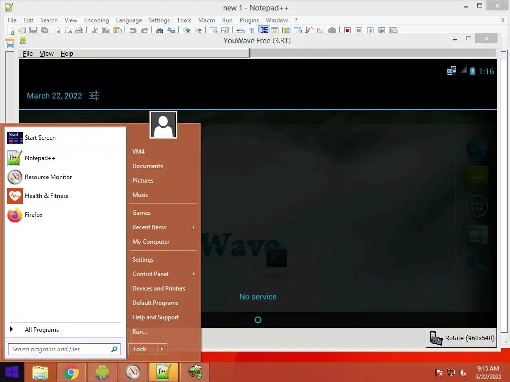Click the Stop Recording macro icon

click(359, 30)
